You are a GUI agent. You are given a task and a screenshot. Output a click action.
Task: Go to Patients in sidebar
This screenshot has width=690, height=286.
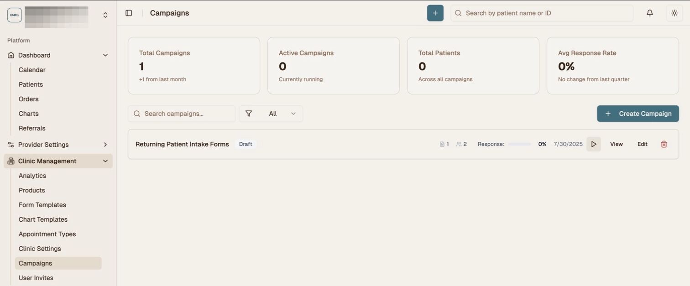coord(31,84)
